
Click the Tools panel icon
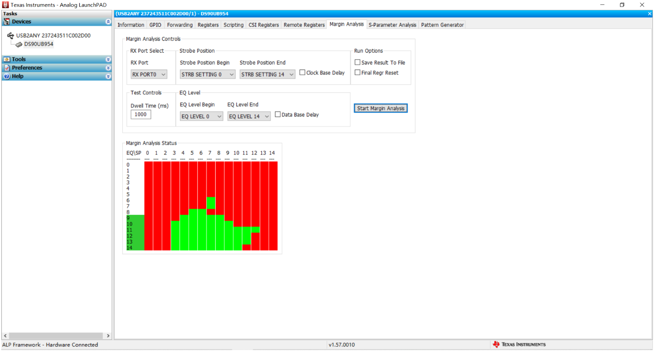[x=7, y=59]
